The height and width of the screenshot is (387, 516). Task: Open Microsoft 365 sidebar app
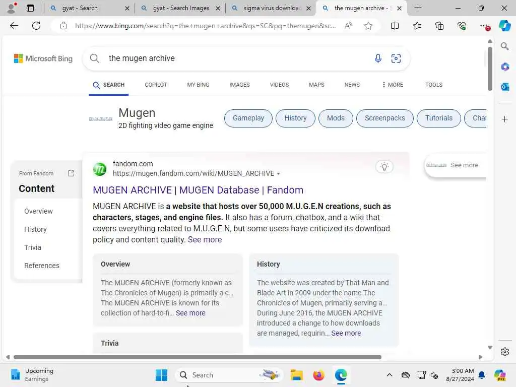coord(504,67)
